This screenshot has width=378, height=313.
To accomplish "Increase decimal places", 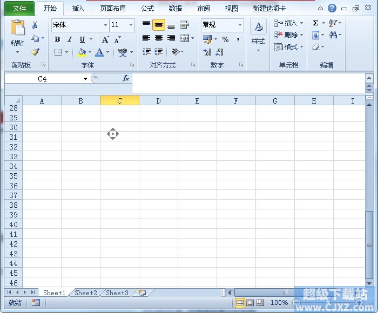I will [x=207, y=52].
